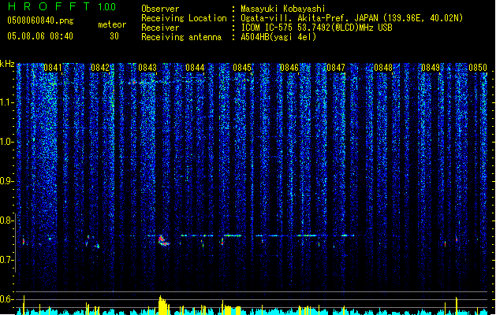Image resolution: width=496 pixels, height=315 pixels.
Task: Click the 0847 time marker
Action: (336, 68)
